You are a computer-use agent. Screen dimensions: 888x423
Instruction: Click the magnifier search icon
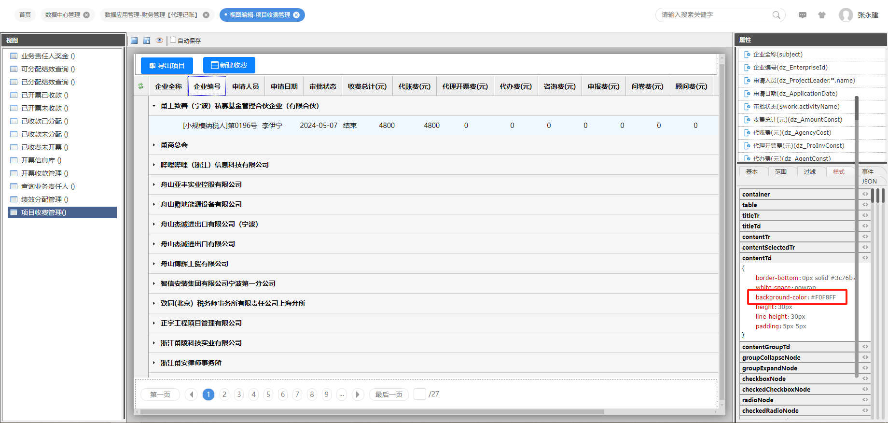[776, 15]
